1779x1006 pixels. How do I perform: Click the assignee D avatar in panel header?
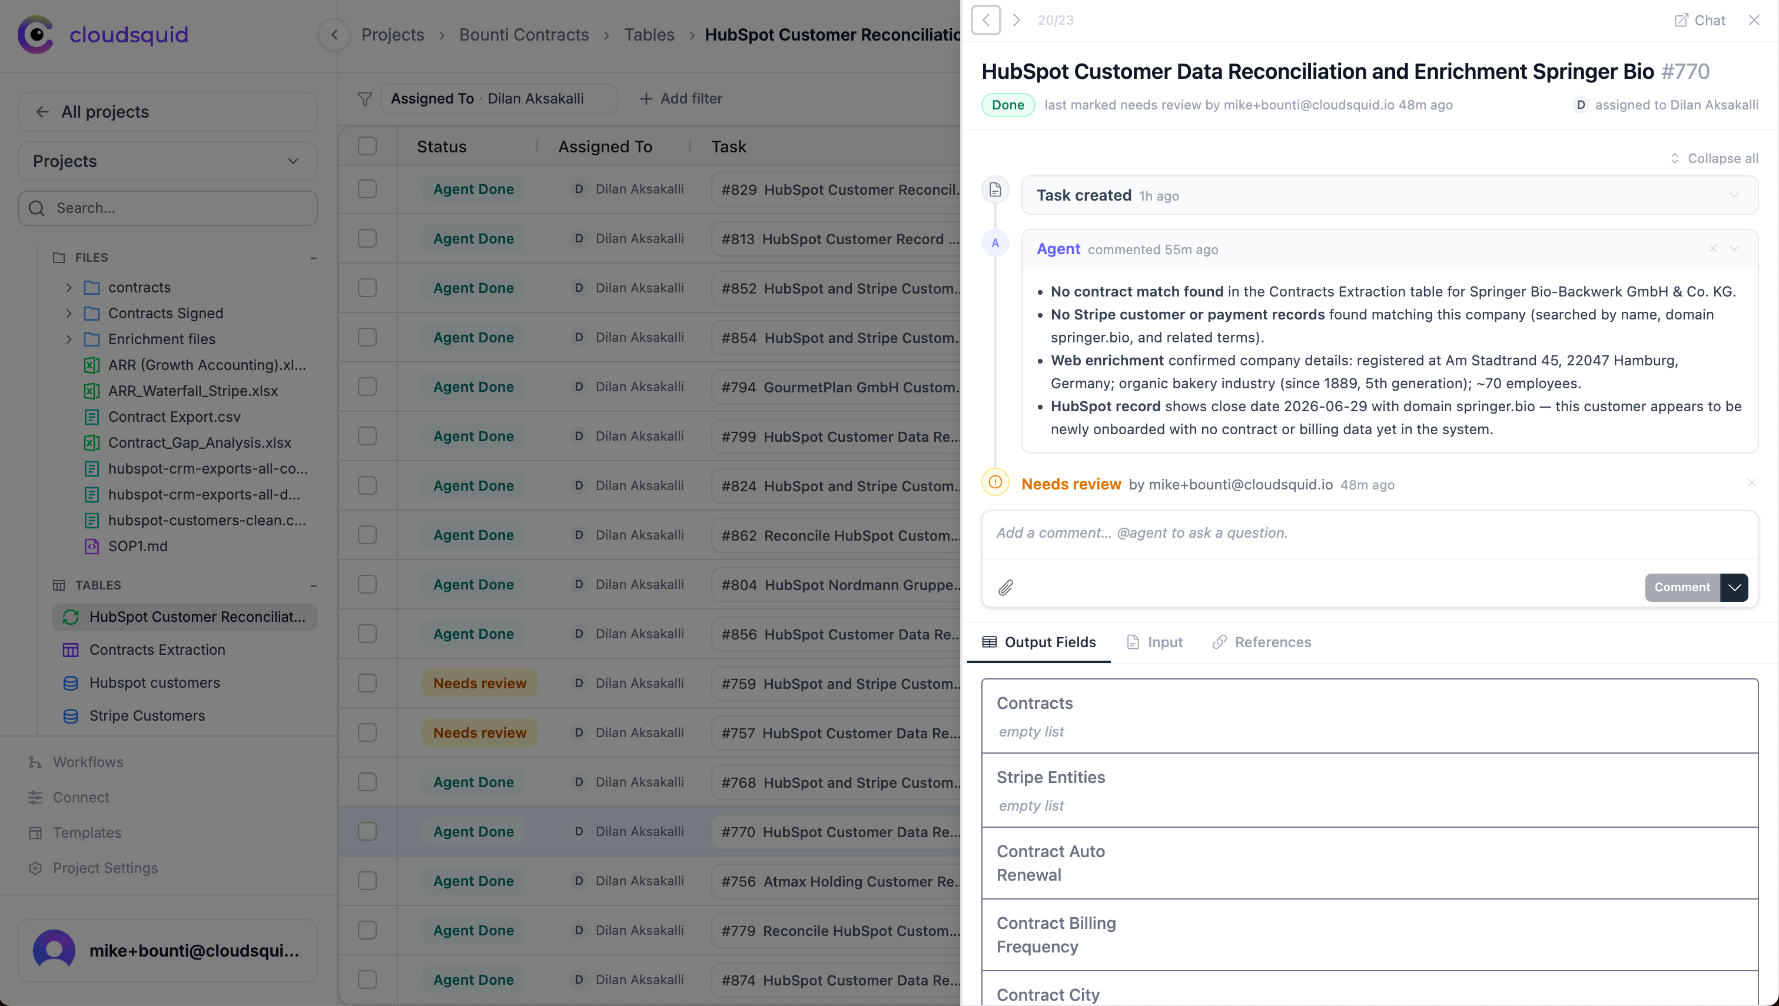[1581, 105]
